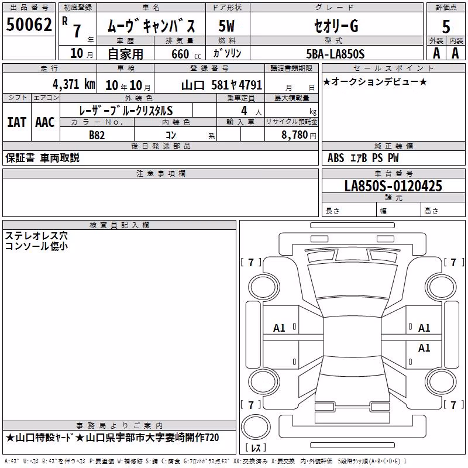Click the interior color value コン
This screenshot has width=468, height=468.
[171, 135]
